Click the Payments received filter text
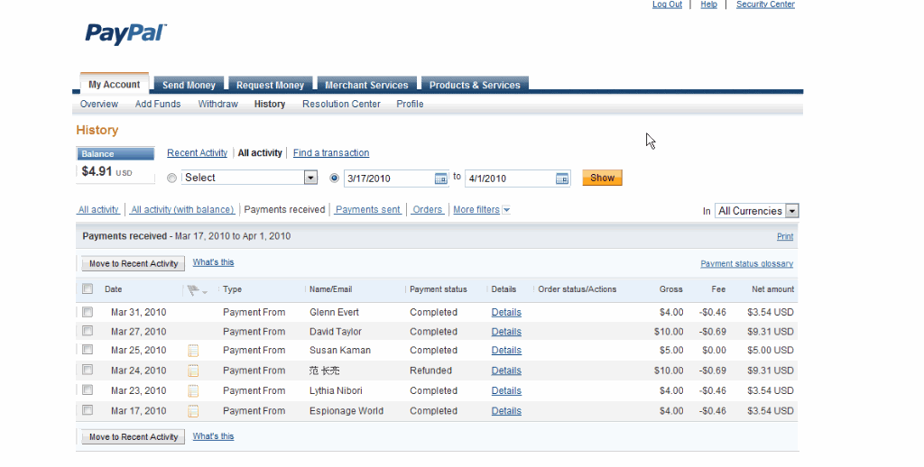 (x=284, y=210)
